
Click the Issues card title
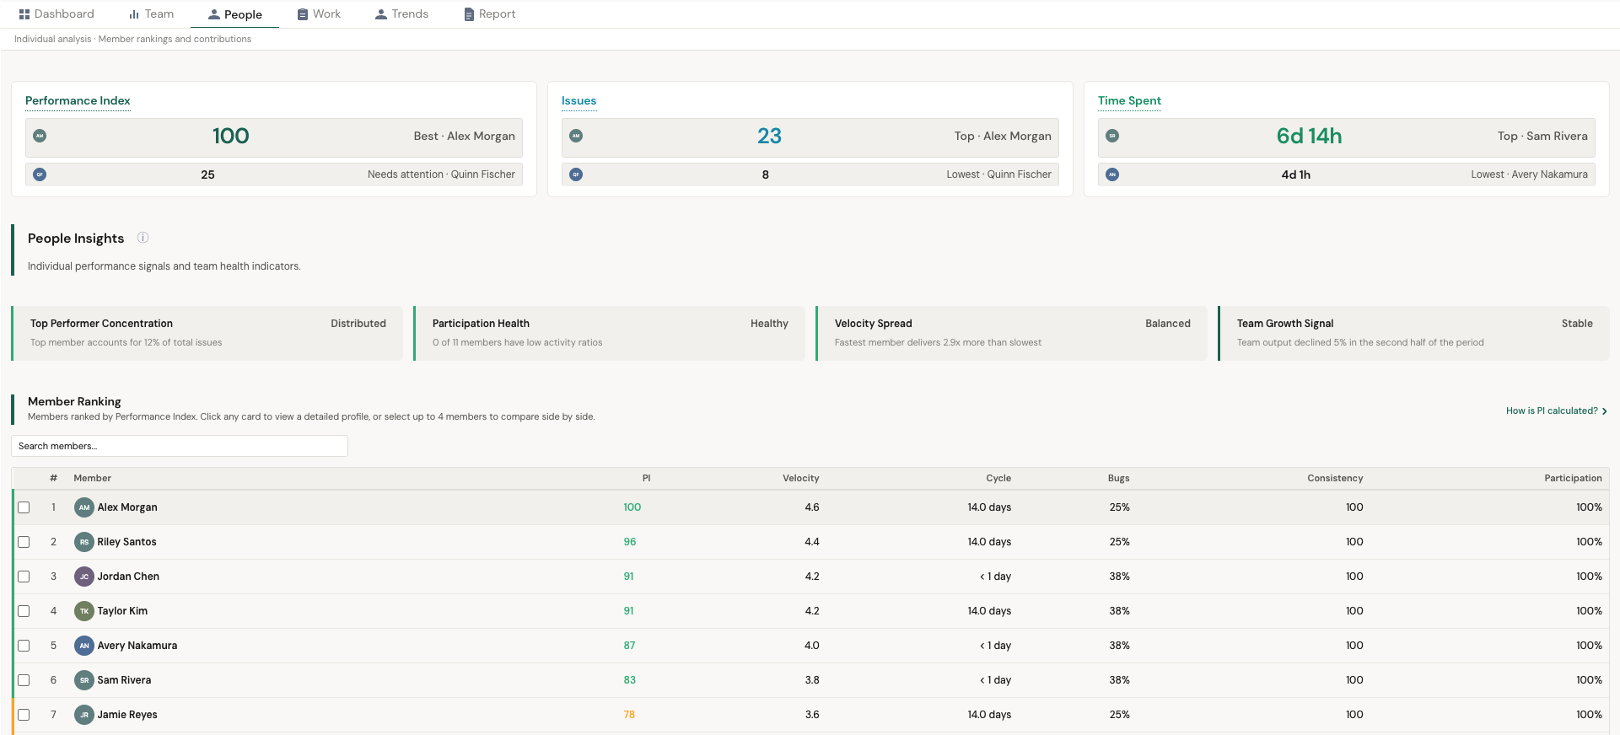click(579, 100)
